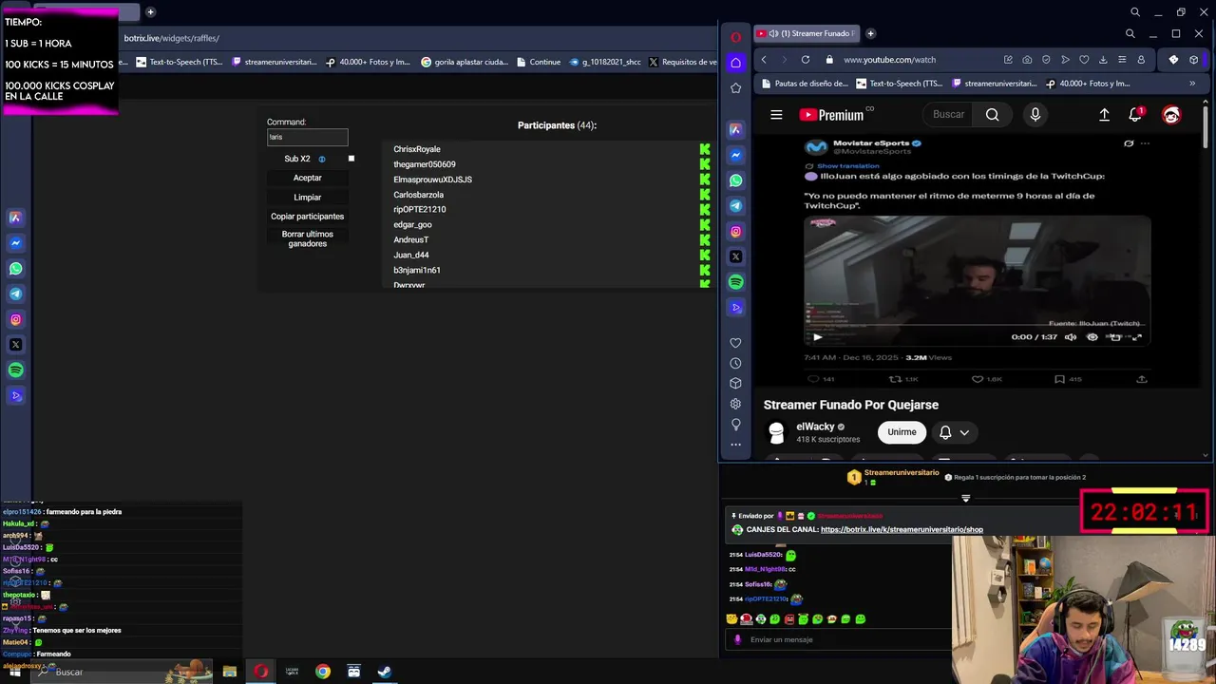Open Text-to-Speech bookmark in botrix window
The height and width of the screenshot is (684, 1216).
[179, 63]
